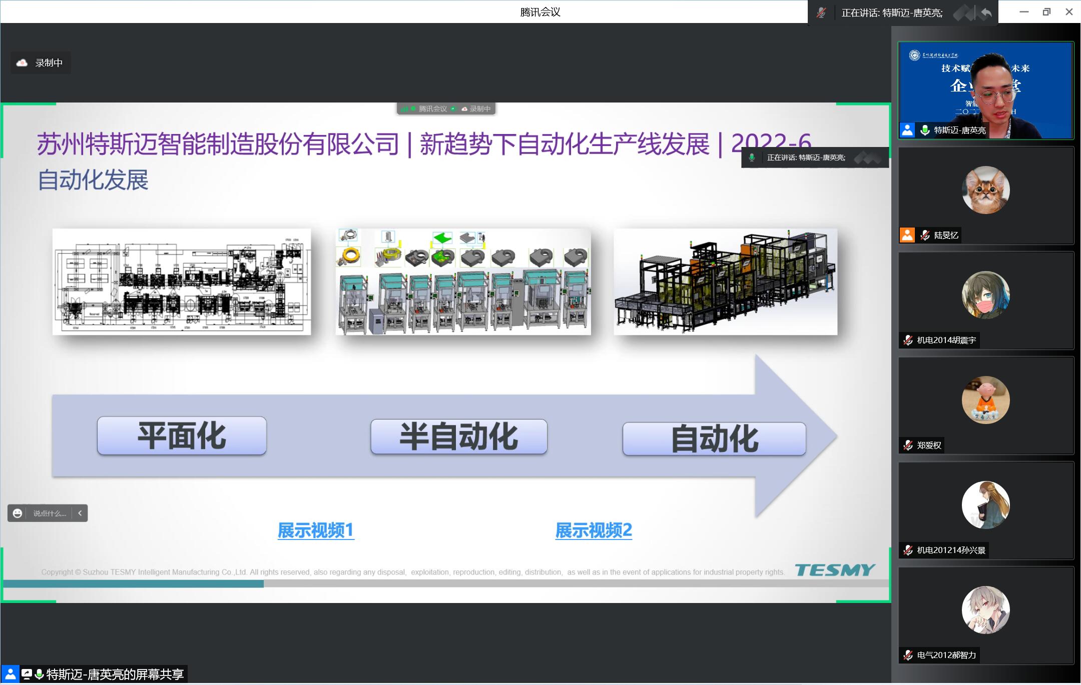The width and height of the screenshot is (1081, 685).
Task: Click the cloud recording indicator 录制中
Action: (41, 63)
